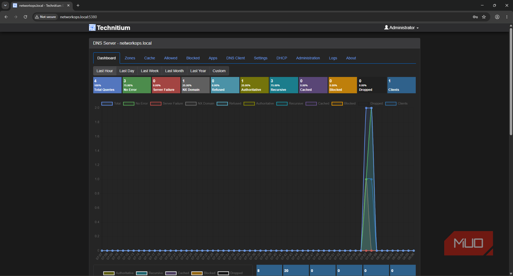Image resolution: width=513 pixels, height=276 pixels.
Task: Switch to the Zones tab
Action: [130, 58]
